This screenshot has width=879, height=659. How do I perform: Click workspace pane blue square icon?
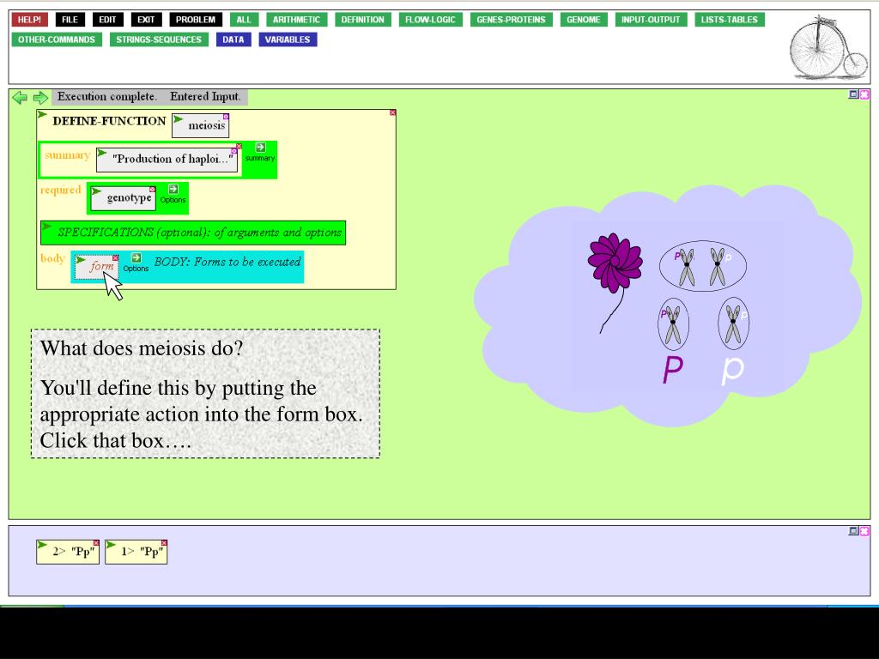click(x=853, y=94)
